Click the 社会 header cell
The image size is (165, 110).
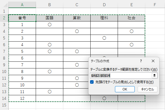[131, 18]
